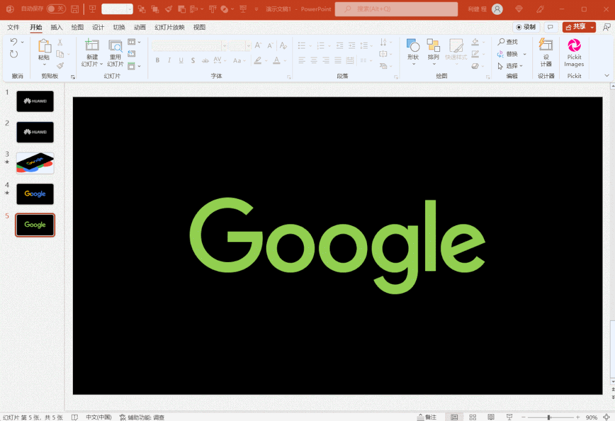615x421 pixels.
Task: Open font color dropdown arrow
Action: pyautogui.click(x=285, y=61)
